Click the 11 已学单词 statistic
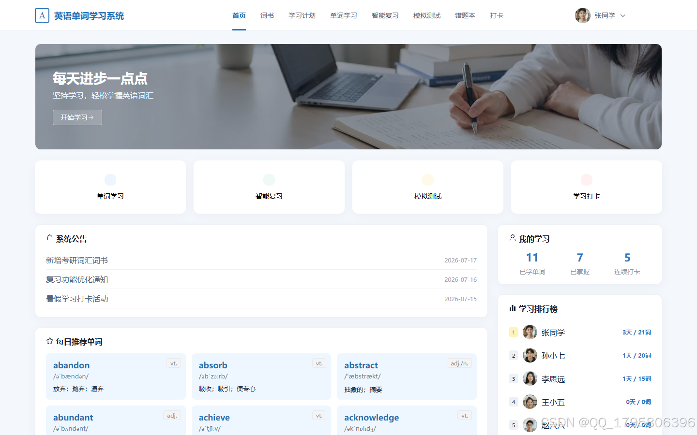 [532, 263]
